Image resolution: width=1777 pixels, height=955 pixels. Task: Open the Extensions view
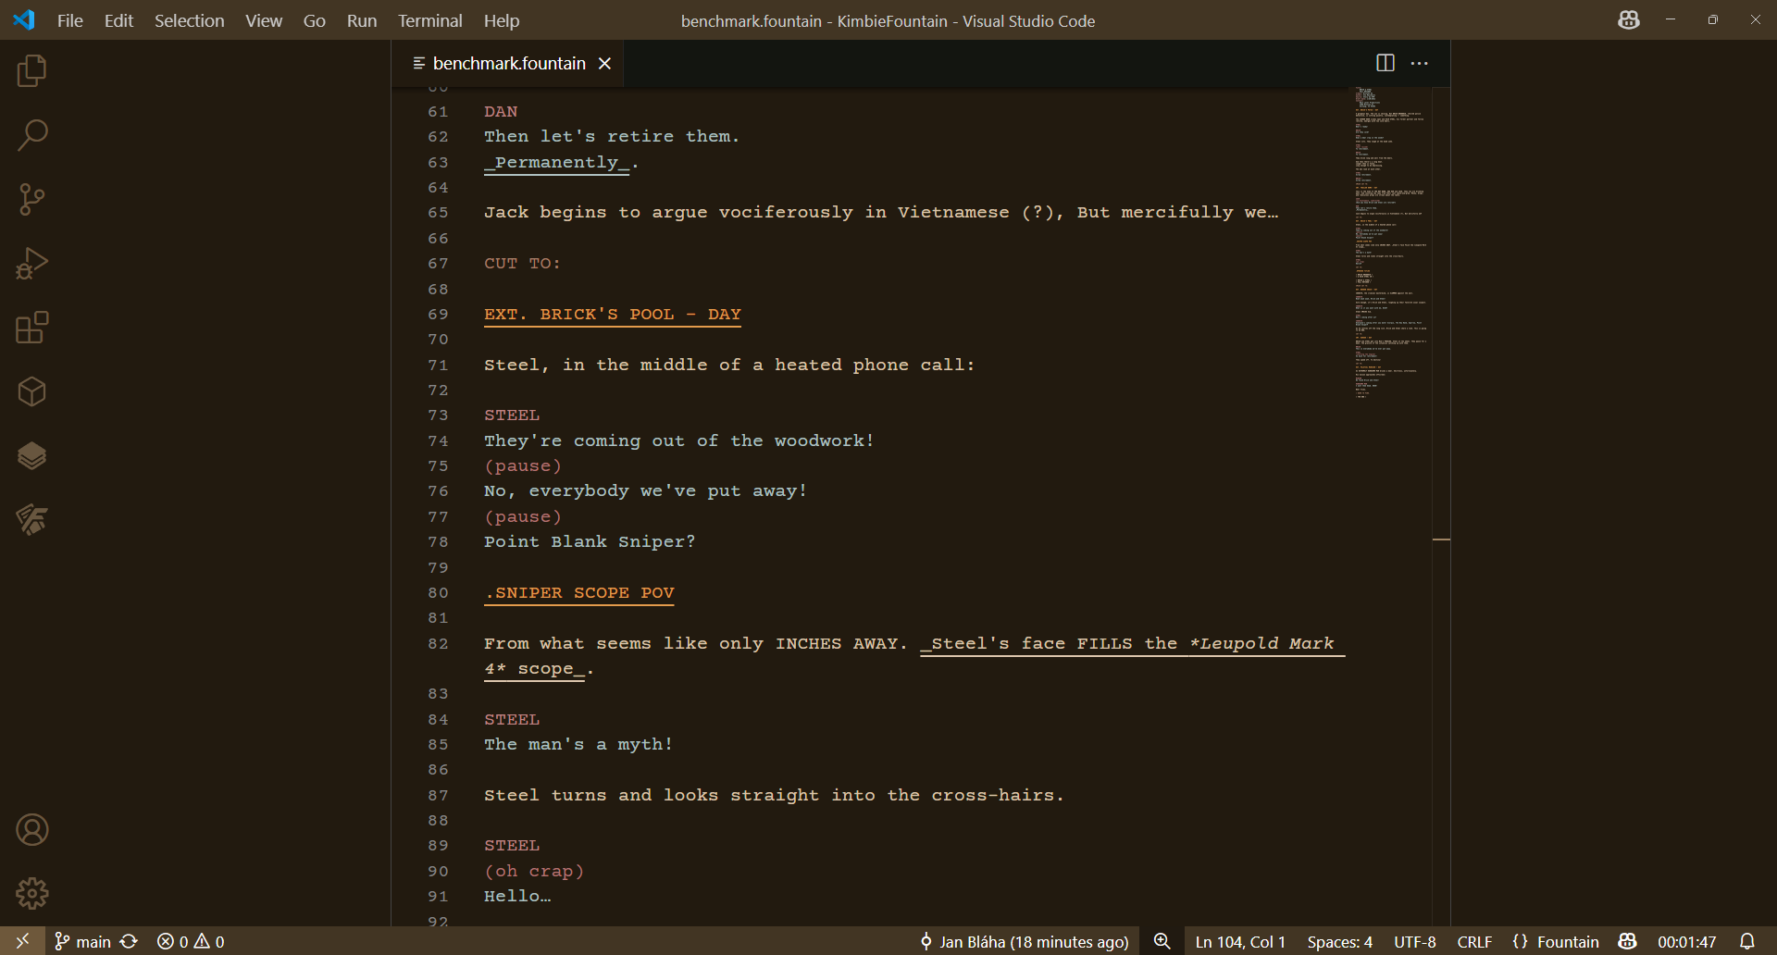click(32, 328)
